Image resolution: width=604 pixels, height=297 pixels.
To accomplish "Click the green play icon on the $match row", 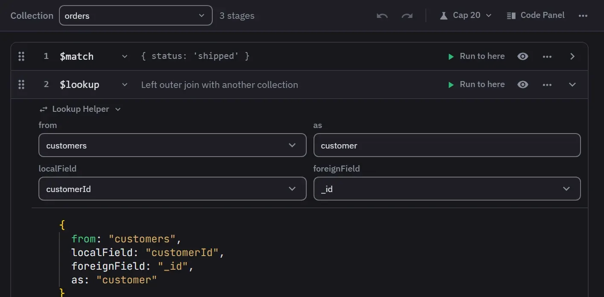I will 451,56.
